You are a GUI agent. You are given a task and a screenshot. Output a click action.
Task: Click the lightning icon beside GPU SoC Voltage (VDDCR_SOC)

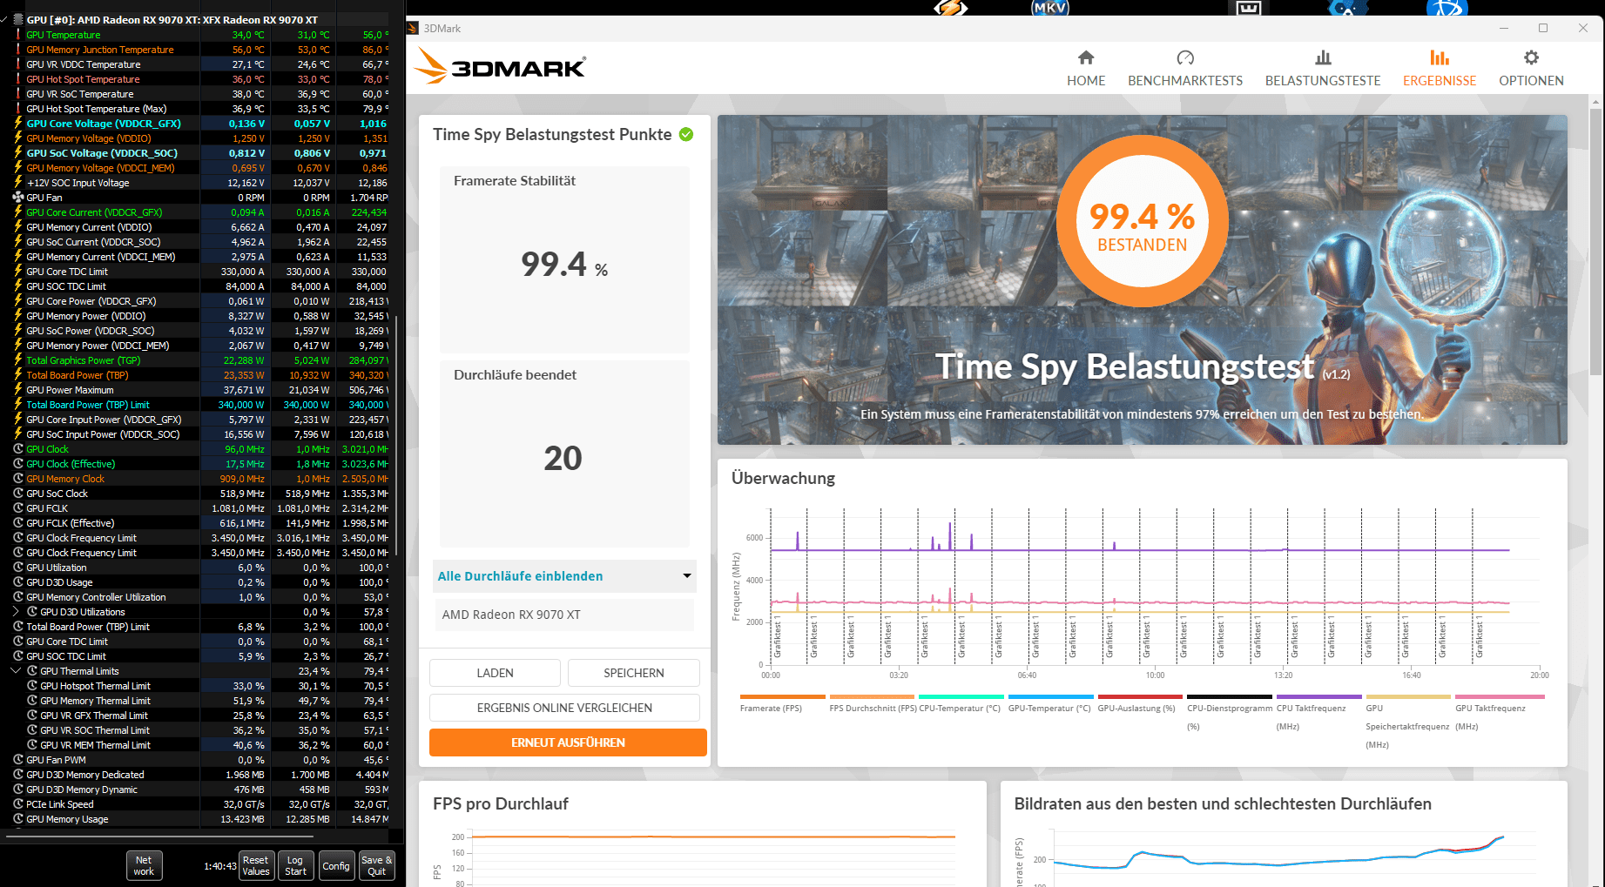18,153
